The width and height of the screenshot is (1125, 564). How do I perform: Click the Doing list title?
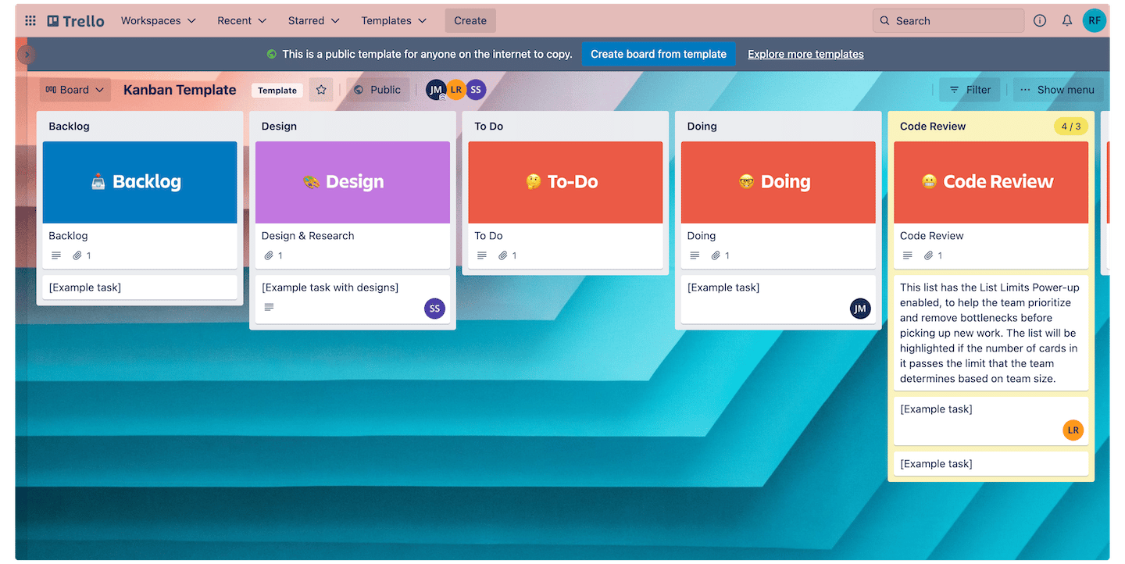(x=702, y=127)
